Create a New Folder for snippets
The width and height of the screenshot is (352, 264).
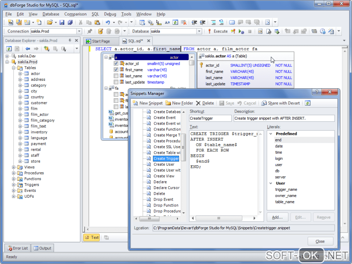coord(179,103)
